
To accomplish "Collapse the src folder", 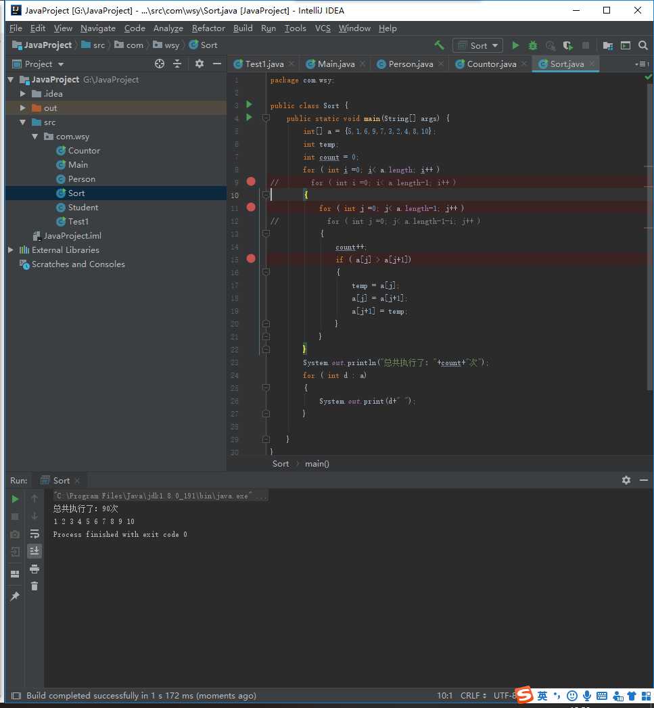I will (x=22, y=122).
